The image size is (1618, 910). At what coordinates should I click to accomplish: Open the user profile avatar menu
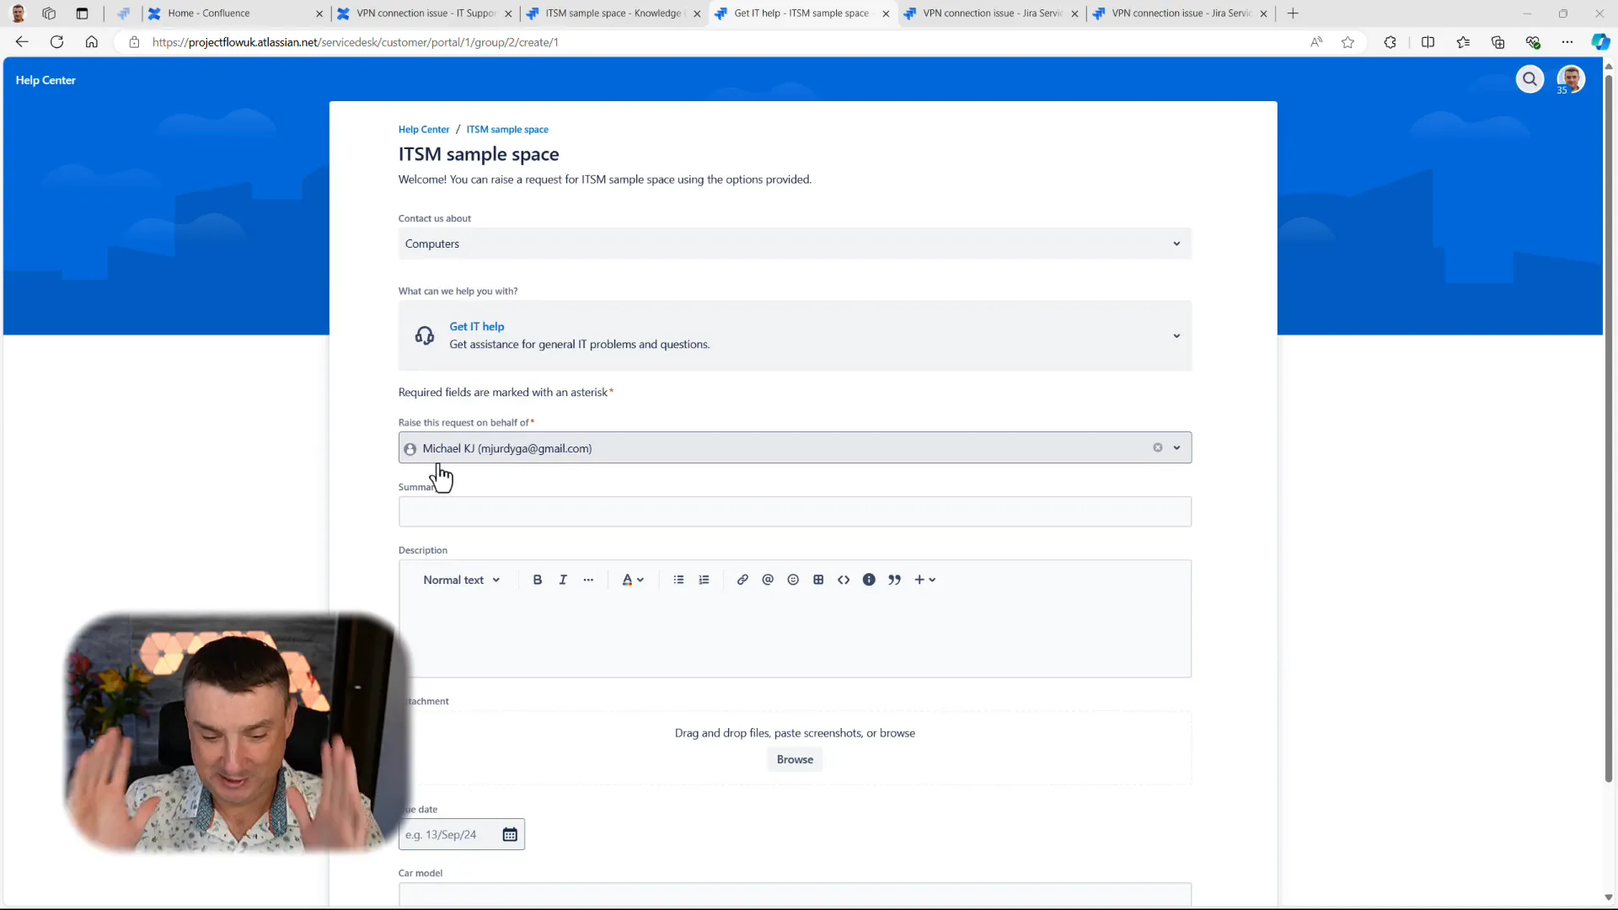click(x=1571, y=79)
